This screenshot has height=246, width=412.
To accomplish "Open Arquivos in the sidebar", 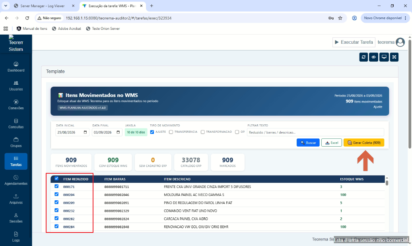I will click(16, 199).
